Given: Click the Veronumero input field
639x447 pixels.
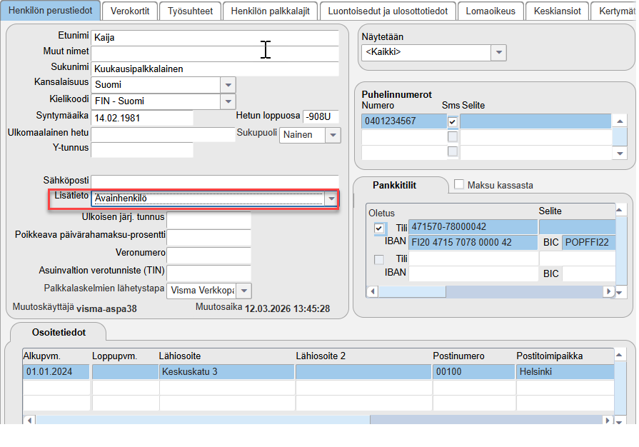Looking at the screenshot, I should click(208, 256).
